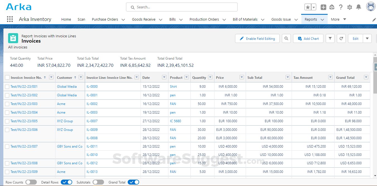Open the Edit button dropdown arrow
377x186 pixels.
tap(367, 38)
